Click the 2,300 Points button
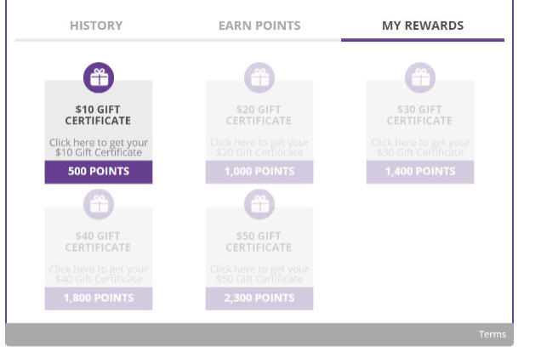 point(259,298)
